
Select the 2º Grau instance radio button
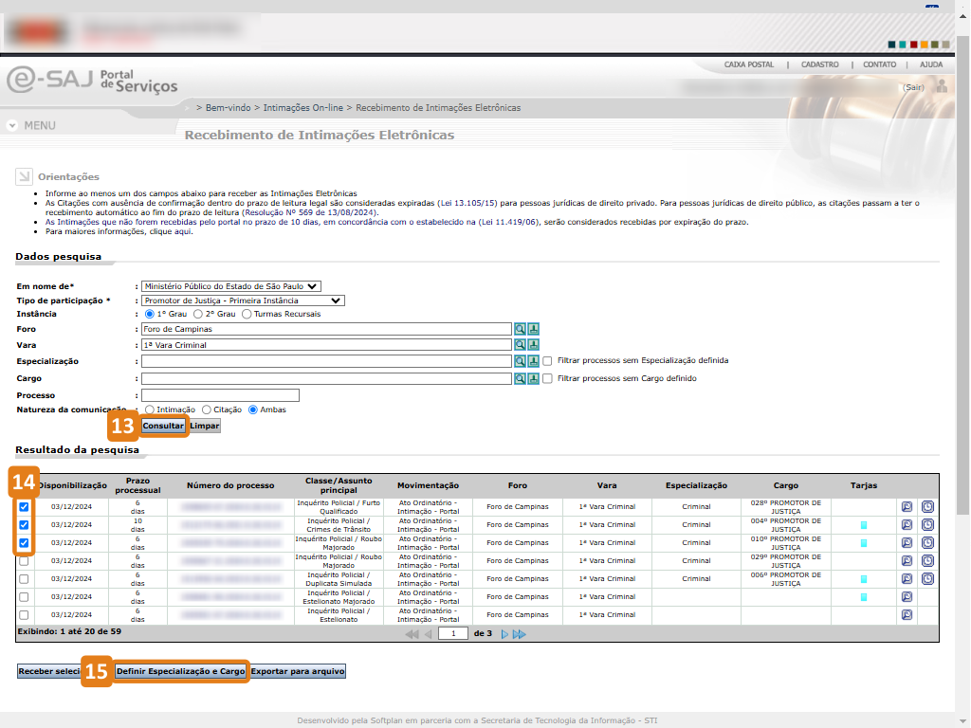click(198, 314)
